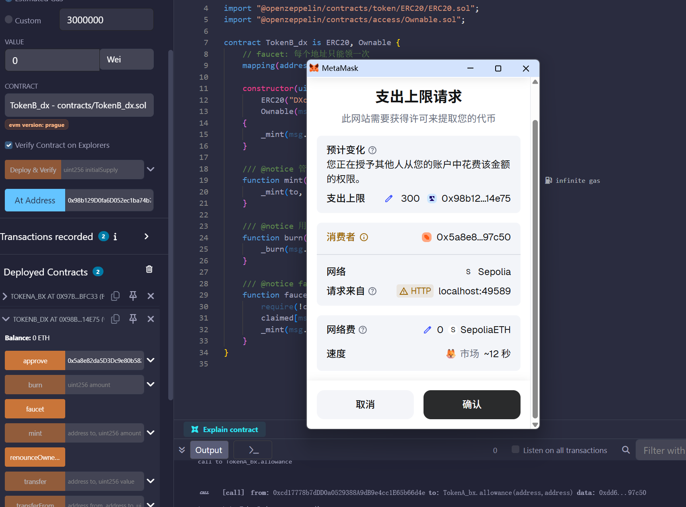Screen dimensions: 686x507
Task: Click the info icon beside 消费者
Action: pos(364,237)
